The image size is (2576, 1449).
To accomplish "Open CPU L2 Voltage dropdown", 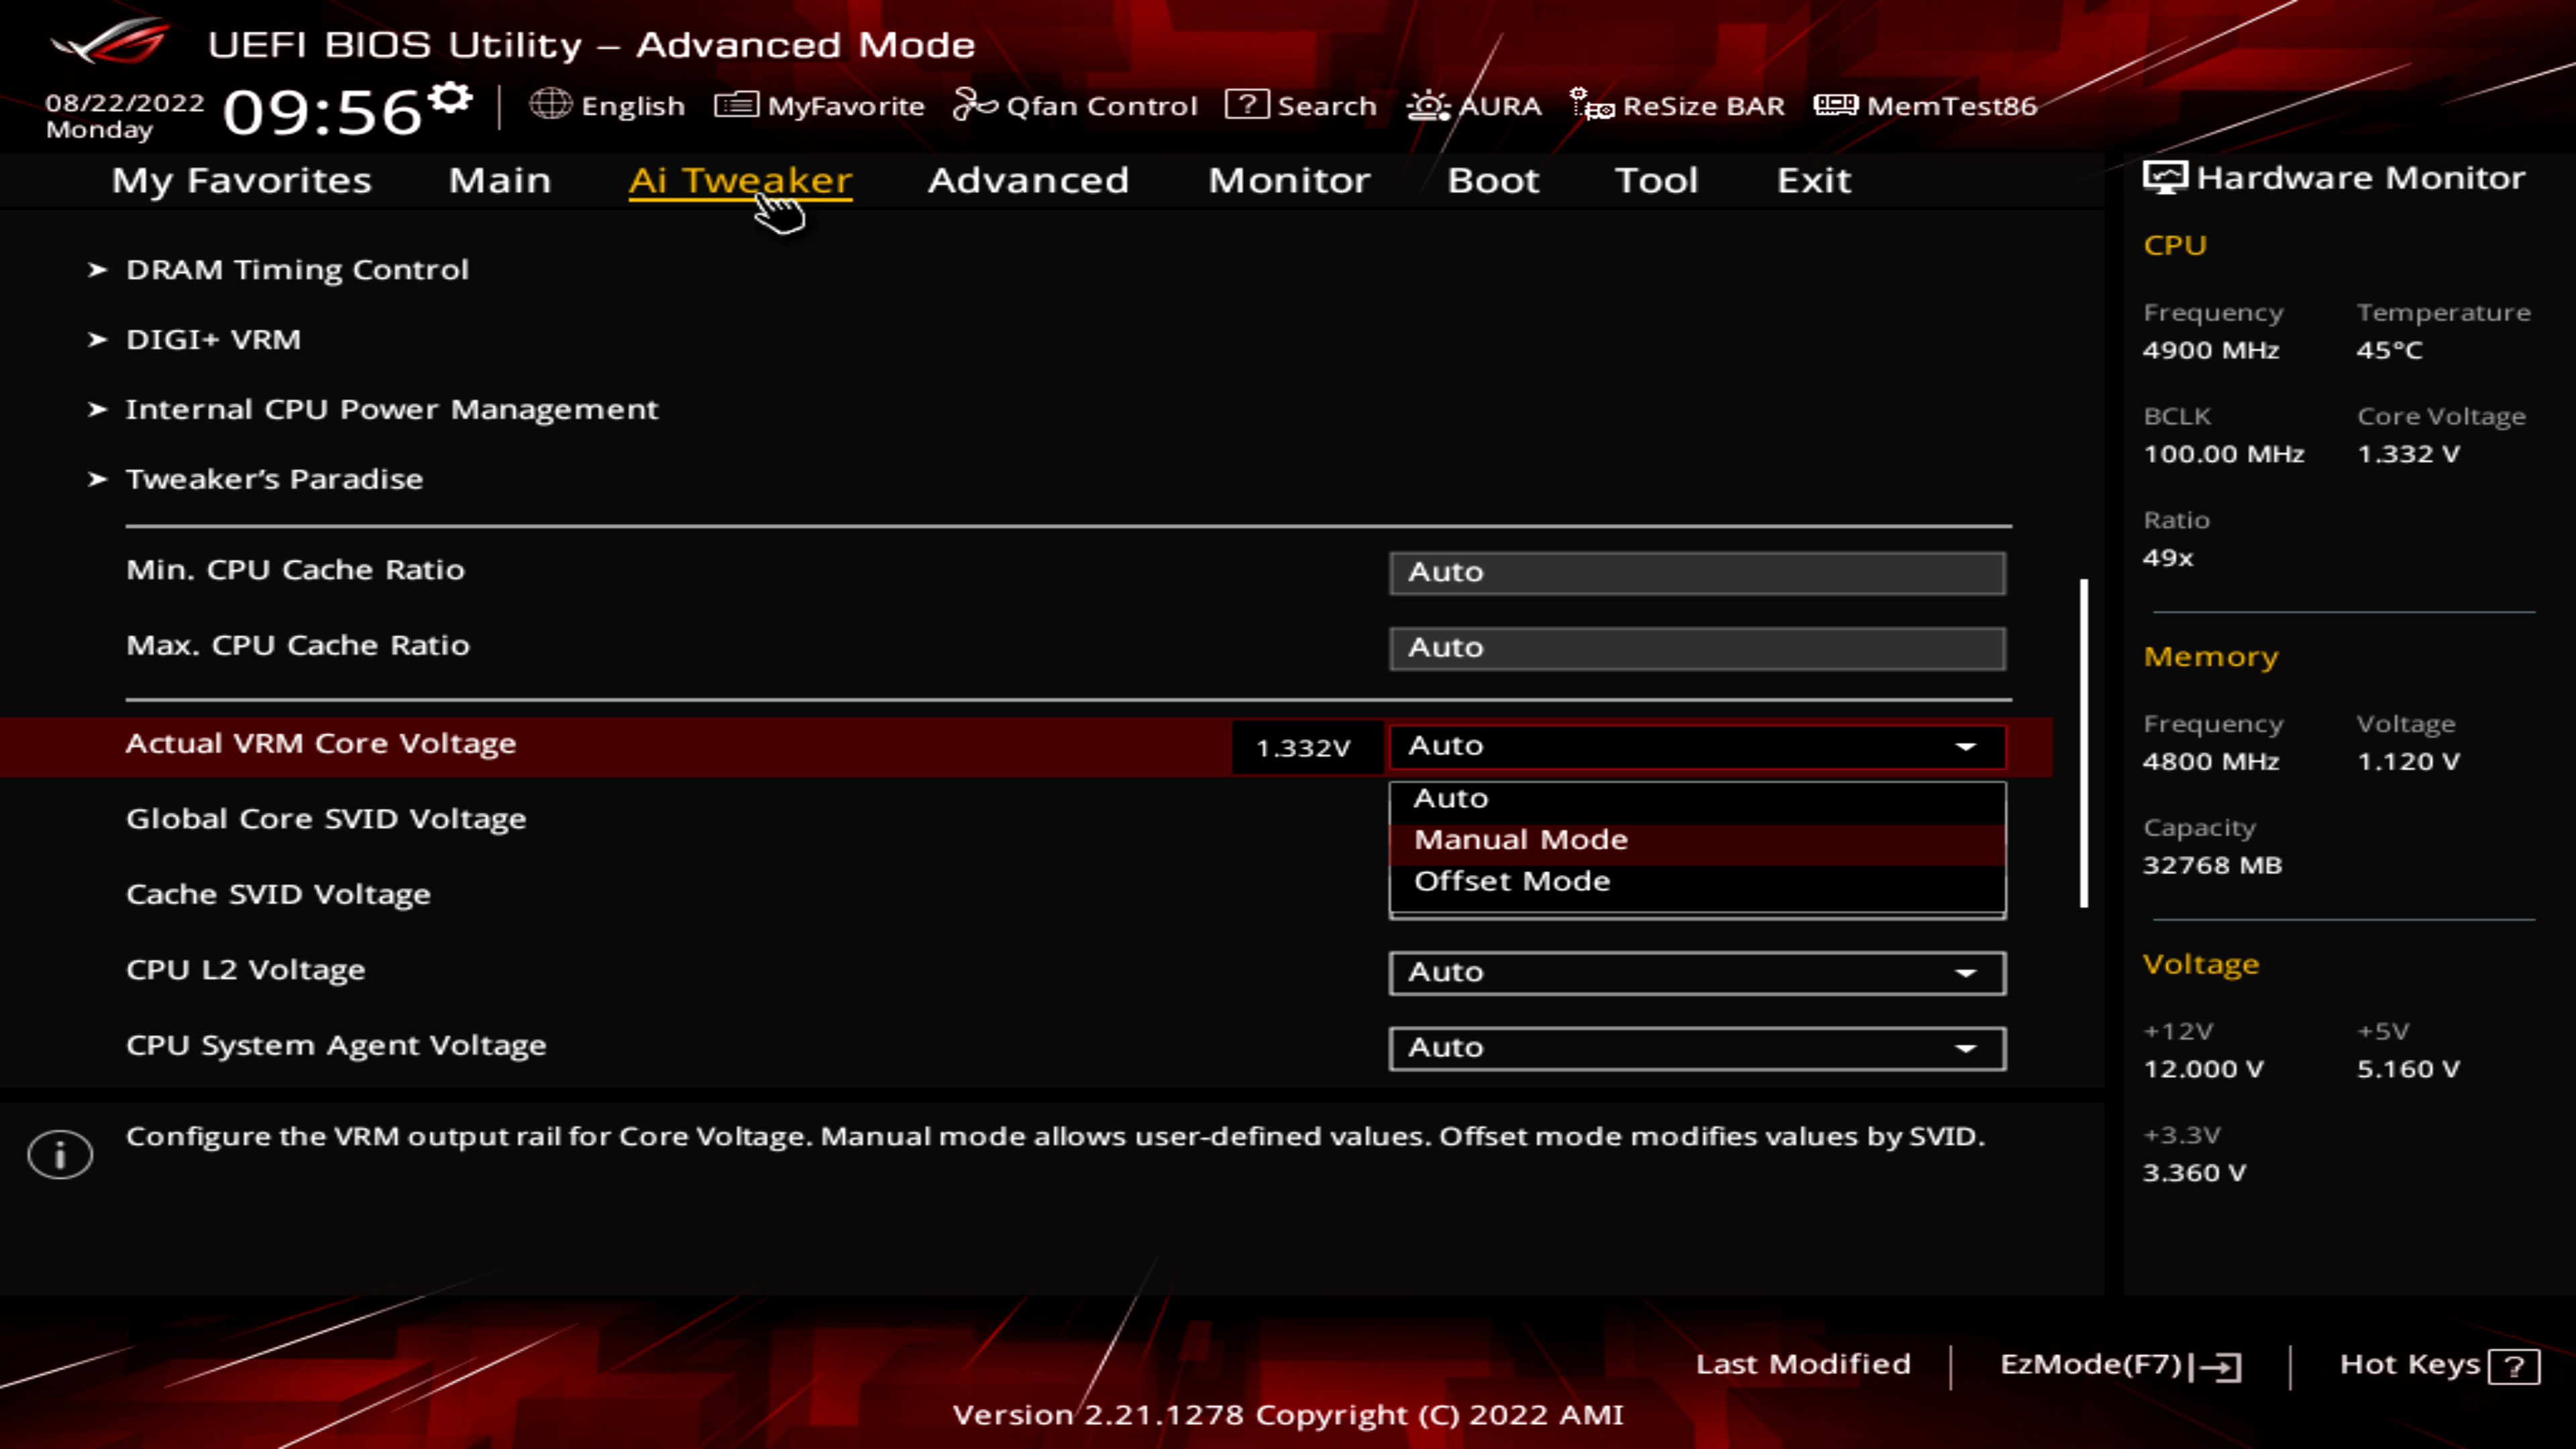I will click(x=1696, y=972).
